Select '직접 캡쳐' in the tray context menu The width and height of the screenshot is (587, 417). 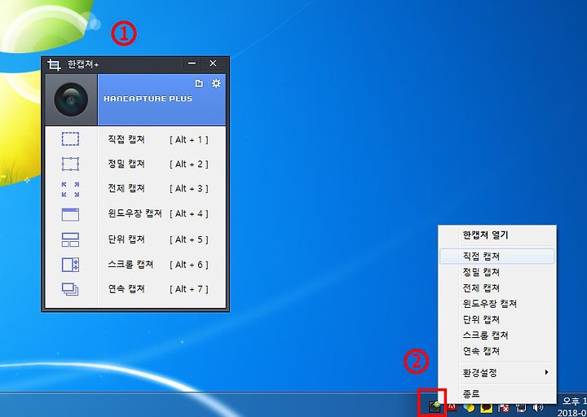[x=497, y=257]
